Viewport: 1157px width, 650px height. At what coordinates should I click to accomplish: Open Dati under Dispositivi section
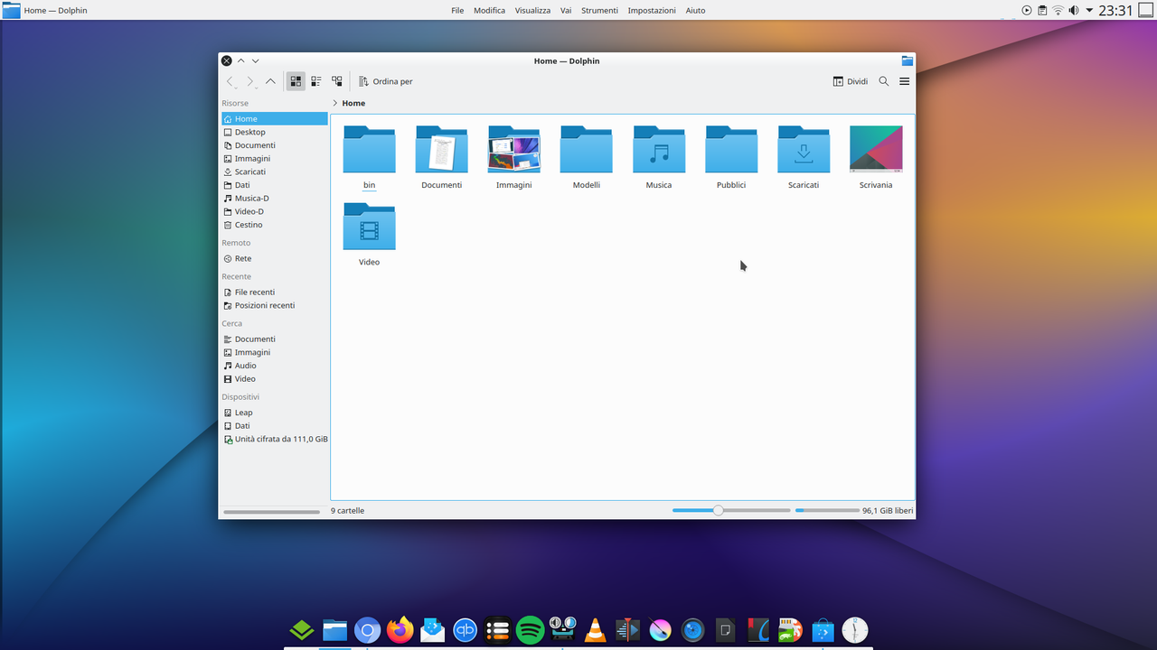(x=274, y=426)
